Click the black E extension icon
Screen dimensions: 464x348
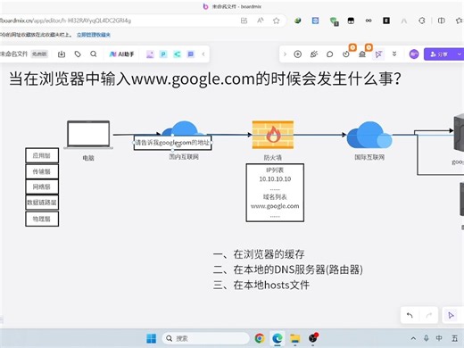point(386,21)
